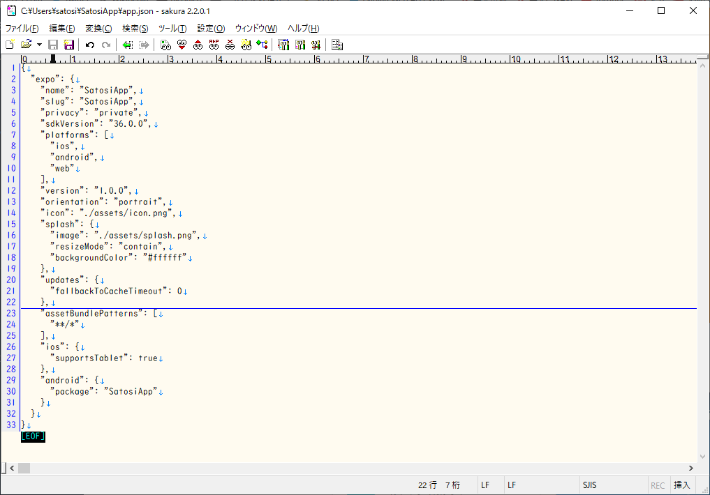Open the Replace (R▶P) icon
The image size is (710, 495).
tap(214, 45)
